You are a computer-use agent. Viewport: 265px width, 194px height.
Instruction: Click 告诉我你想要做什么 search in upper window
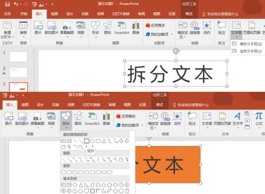[x=220, y=14]
